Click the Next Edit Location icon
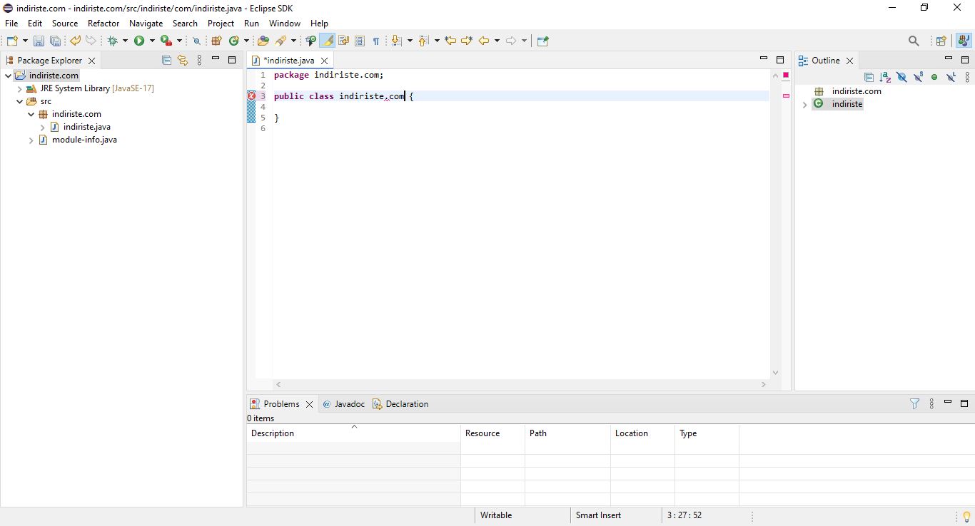The image size is (975, 526). (467, 41)
